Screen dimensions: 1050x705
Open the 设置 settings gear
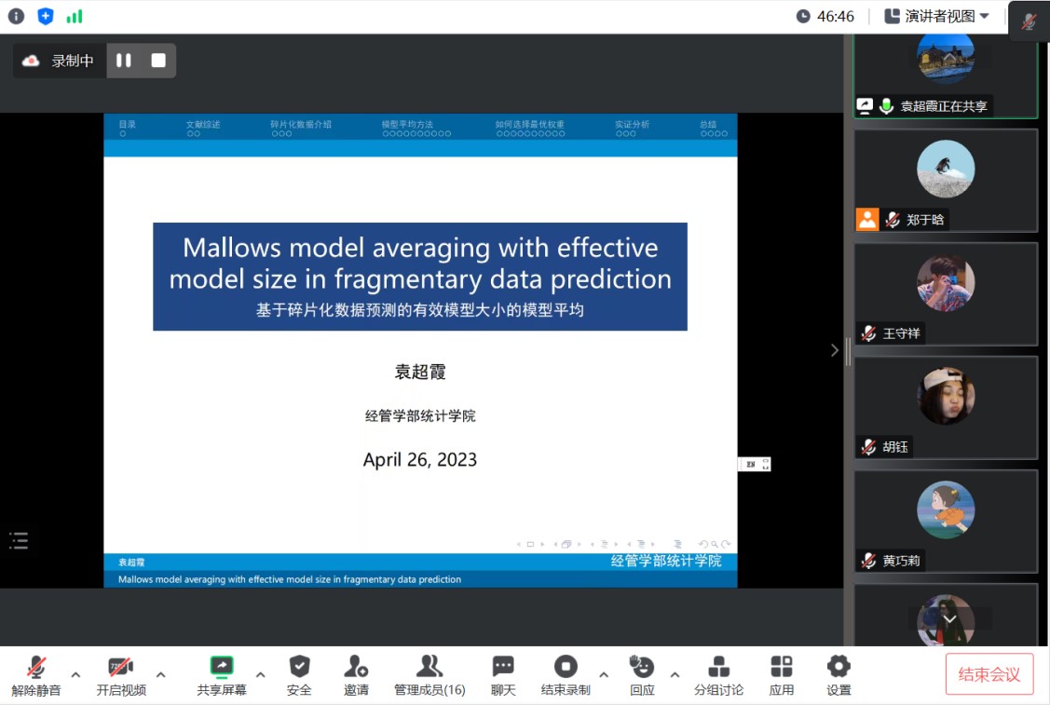coord(839,675)
